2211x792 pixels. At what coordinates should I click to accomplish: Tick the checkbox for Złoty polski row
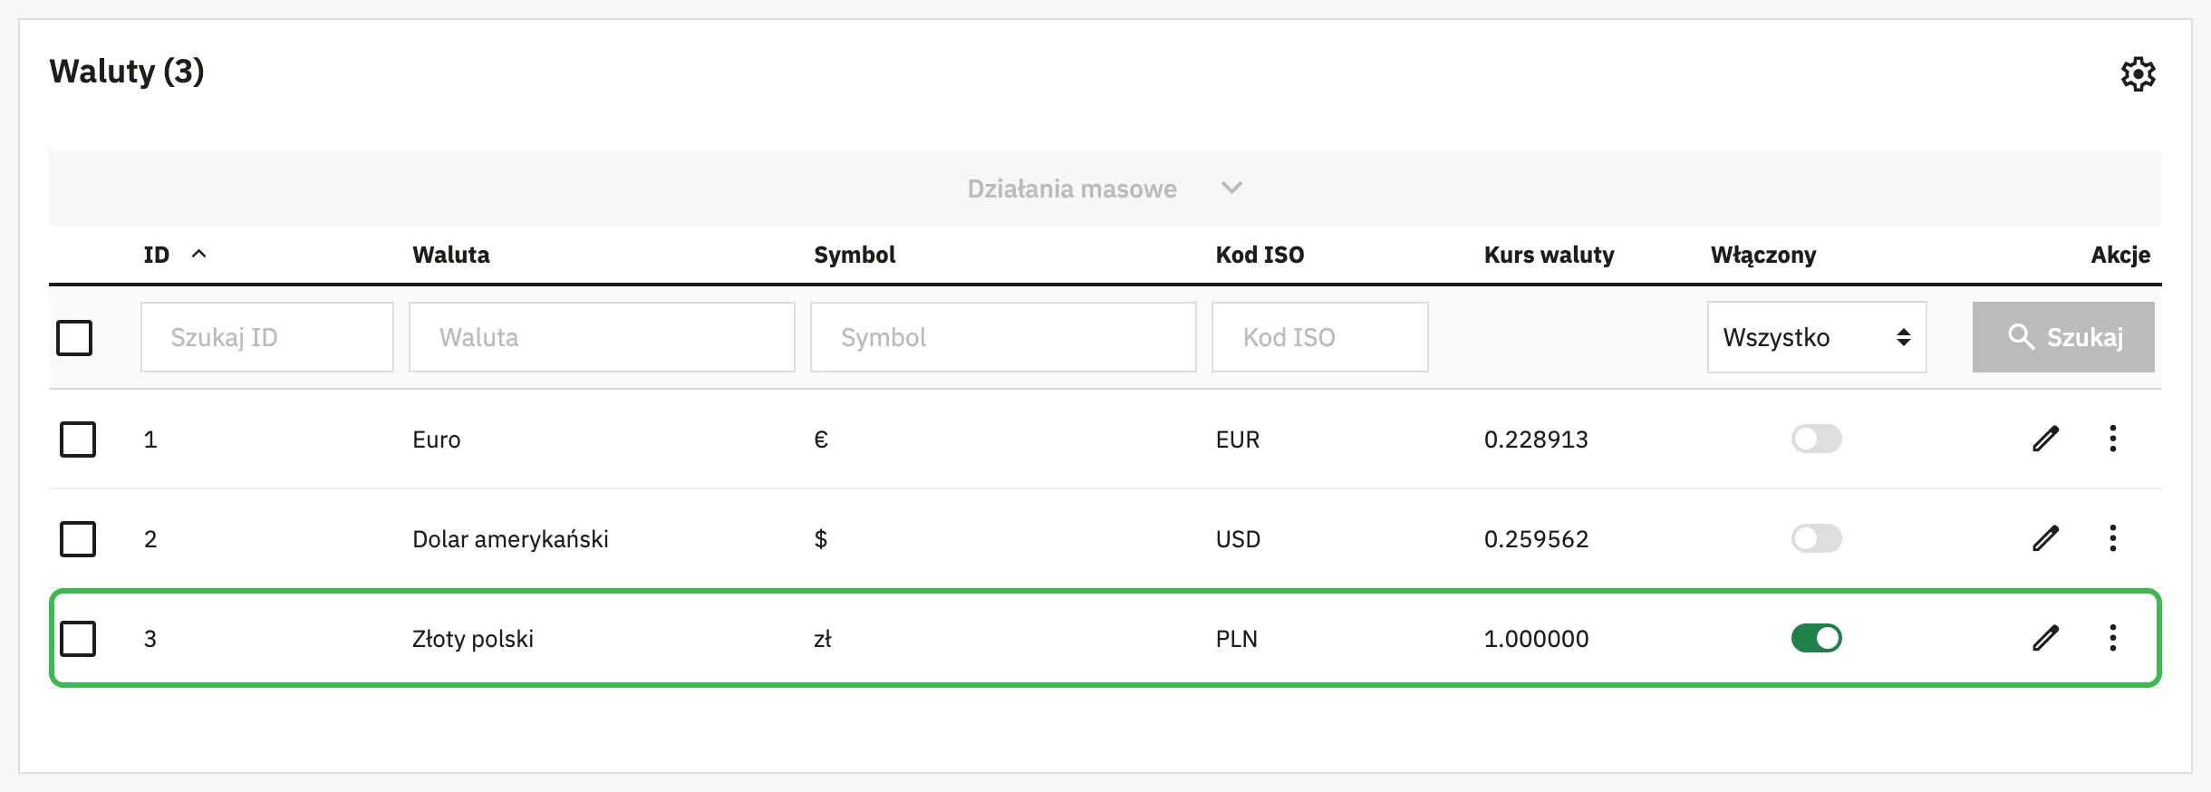(x=78, y=638)
